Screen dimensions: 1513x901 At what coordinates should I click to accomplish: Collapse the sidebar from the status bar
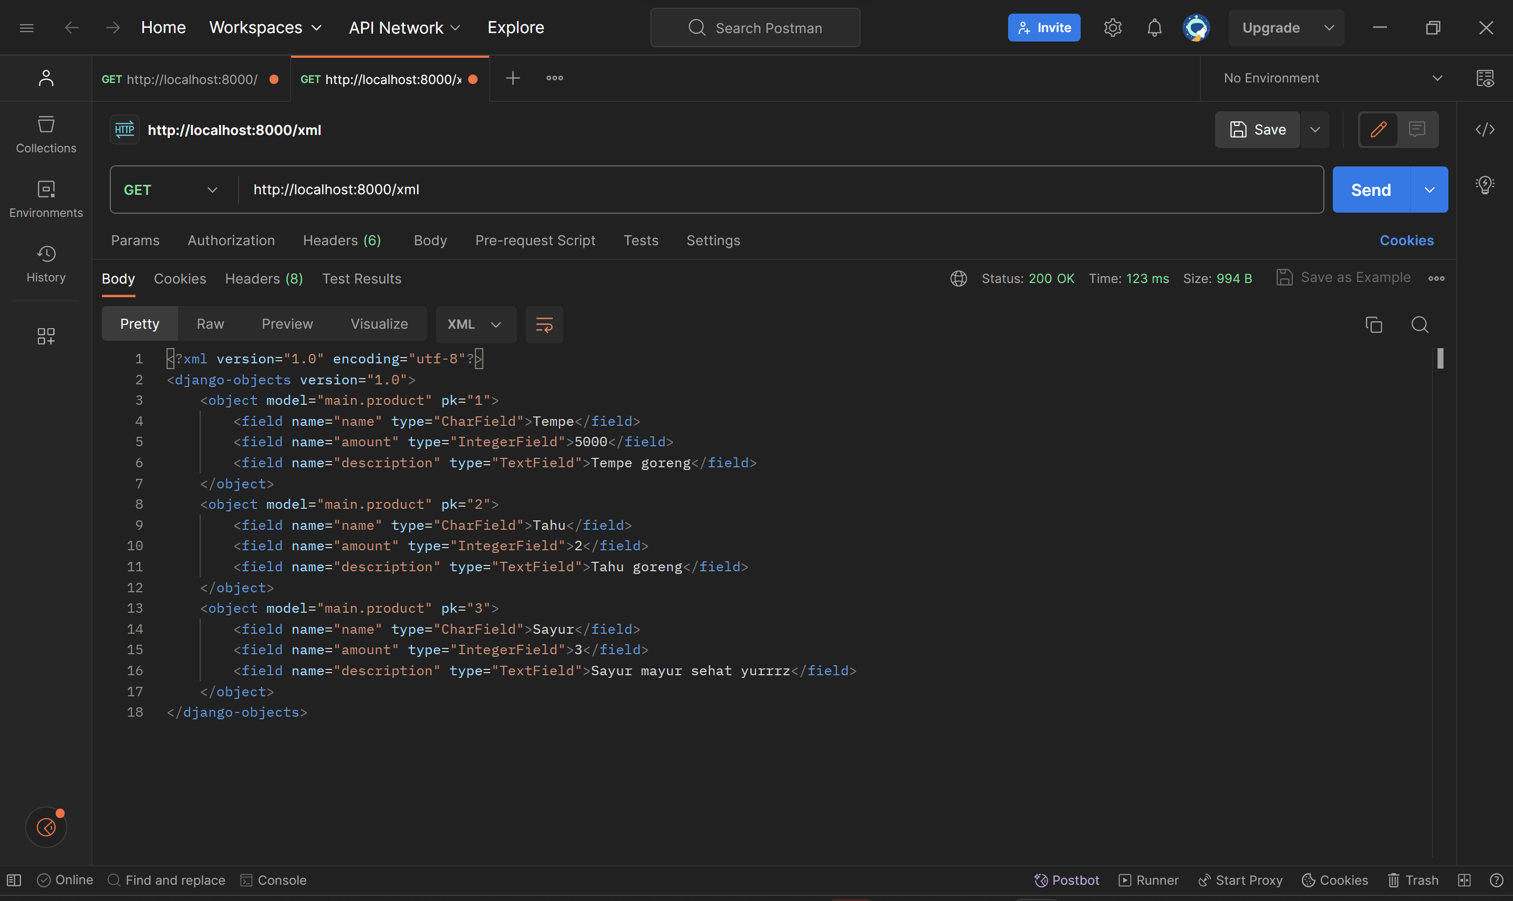[13, 880]
